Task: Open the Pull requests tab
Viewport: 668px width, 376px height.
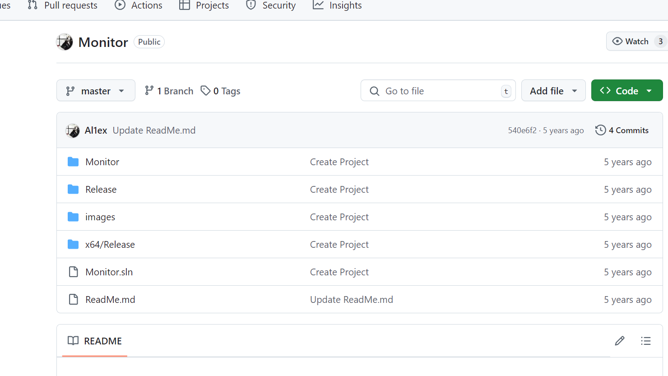Action: point(62,5)
